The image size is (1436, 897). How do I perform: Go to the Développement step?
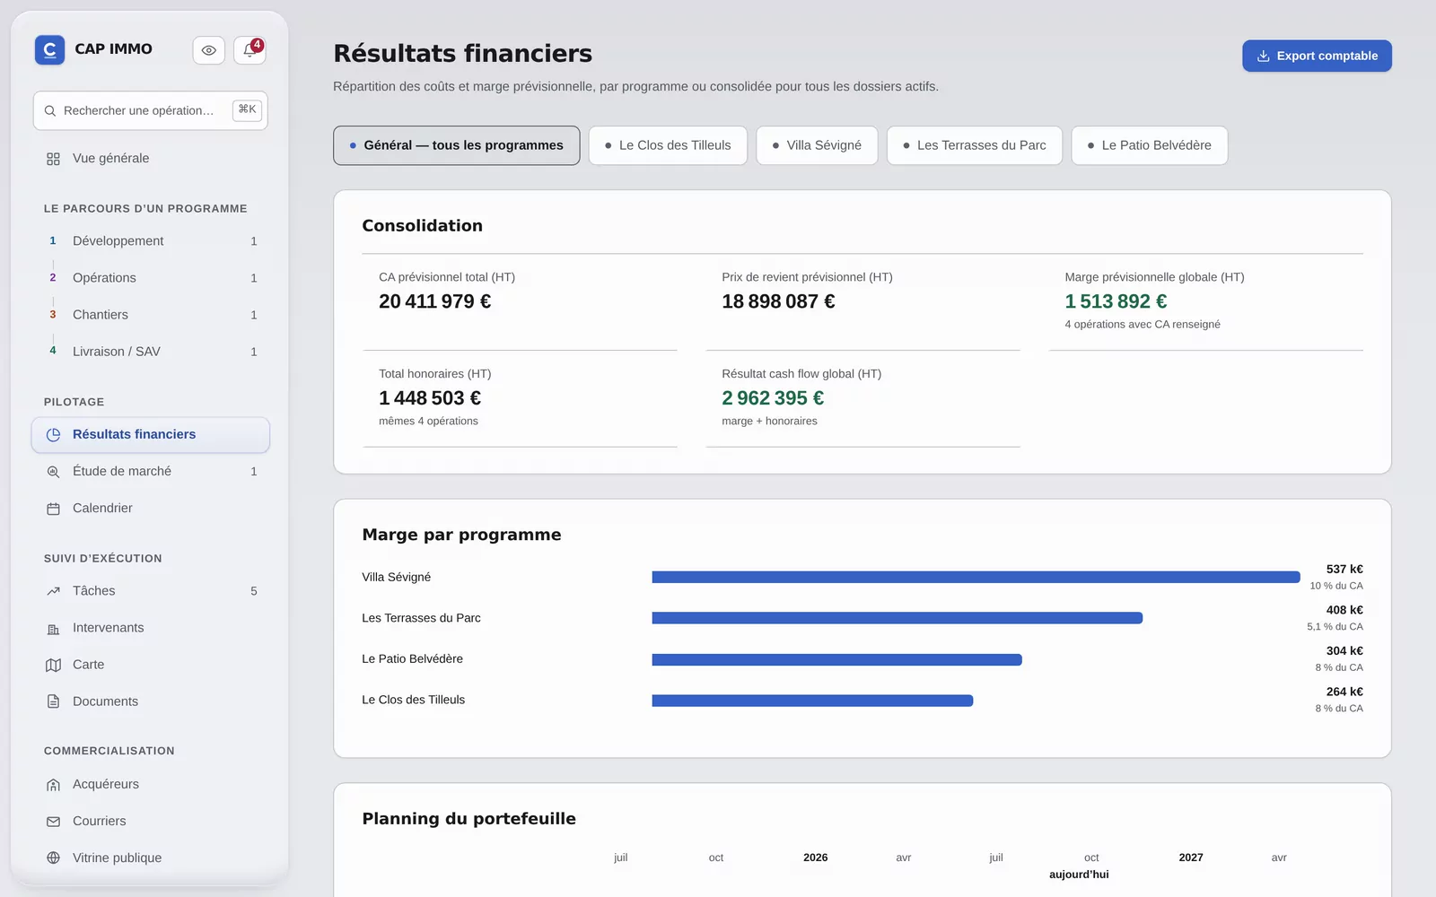click(x=151, y=241)
